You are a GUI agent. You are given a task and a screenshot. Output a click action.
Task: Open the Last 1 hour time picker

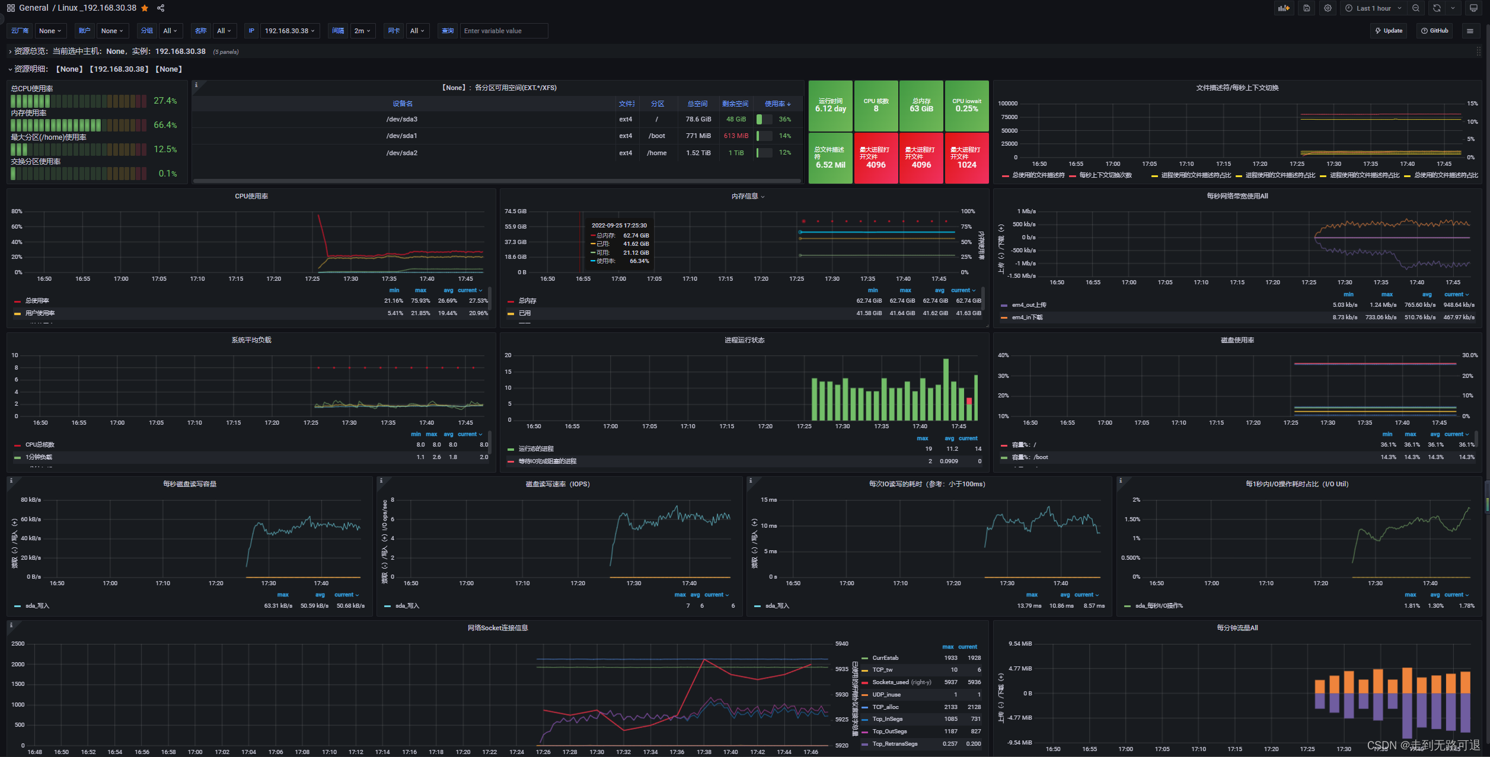(1373, 8)
